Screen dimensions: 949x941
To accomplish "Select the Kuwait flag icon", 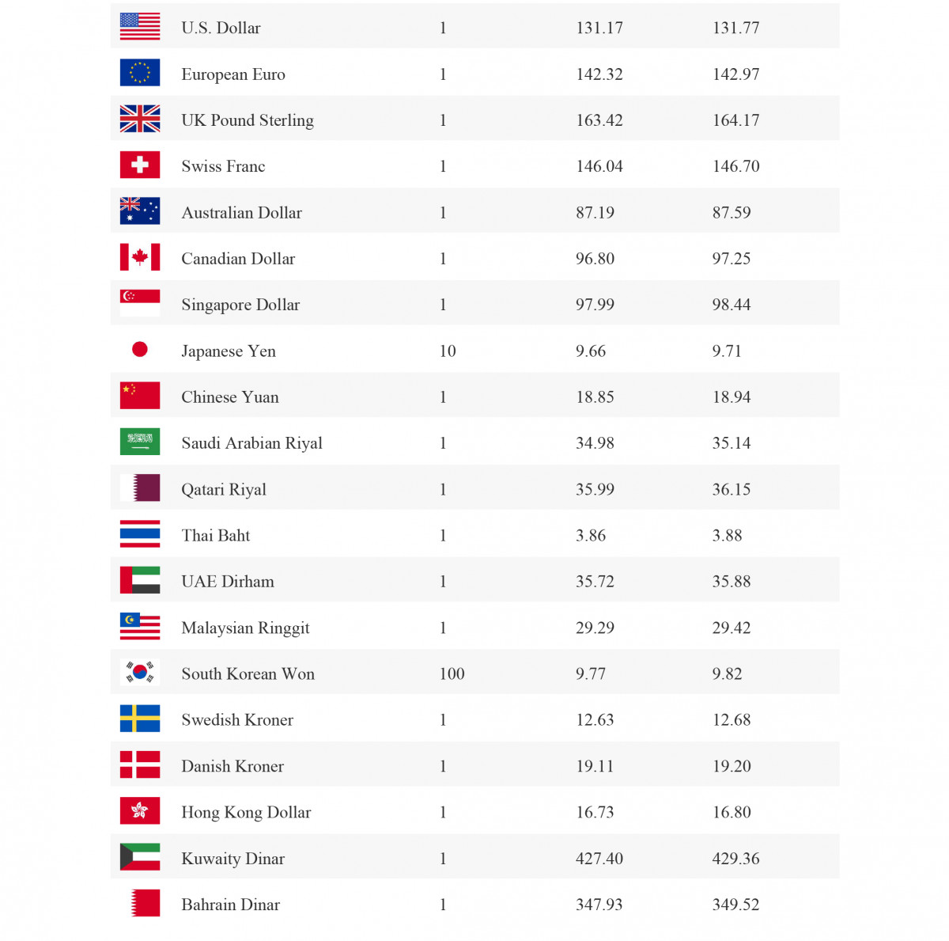I will (x=140, y=857).
